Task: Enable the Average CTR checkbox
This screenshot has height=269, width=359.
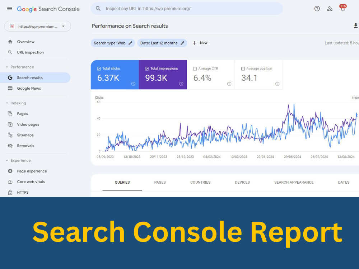Action: click(x=195, y=69)
